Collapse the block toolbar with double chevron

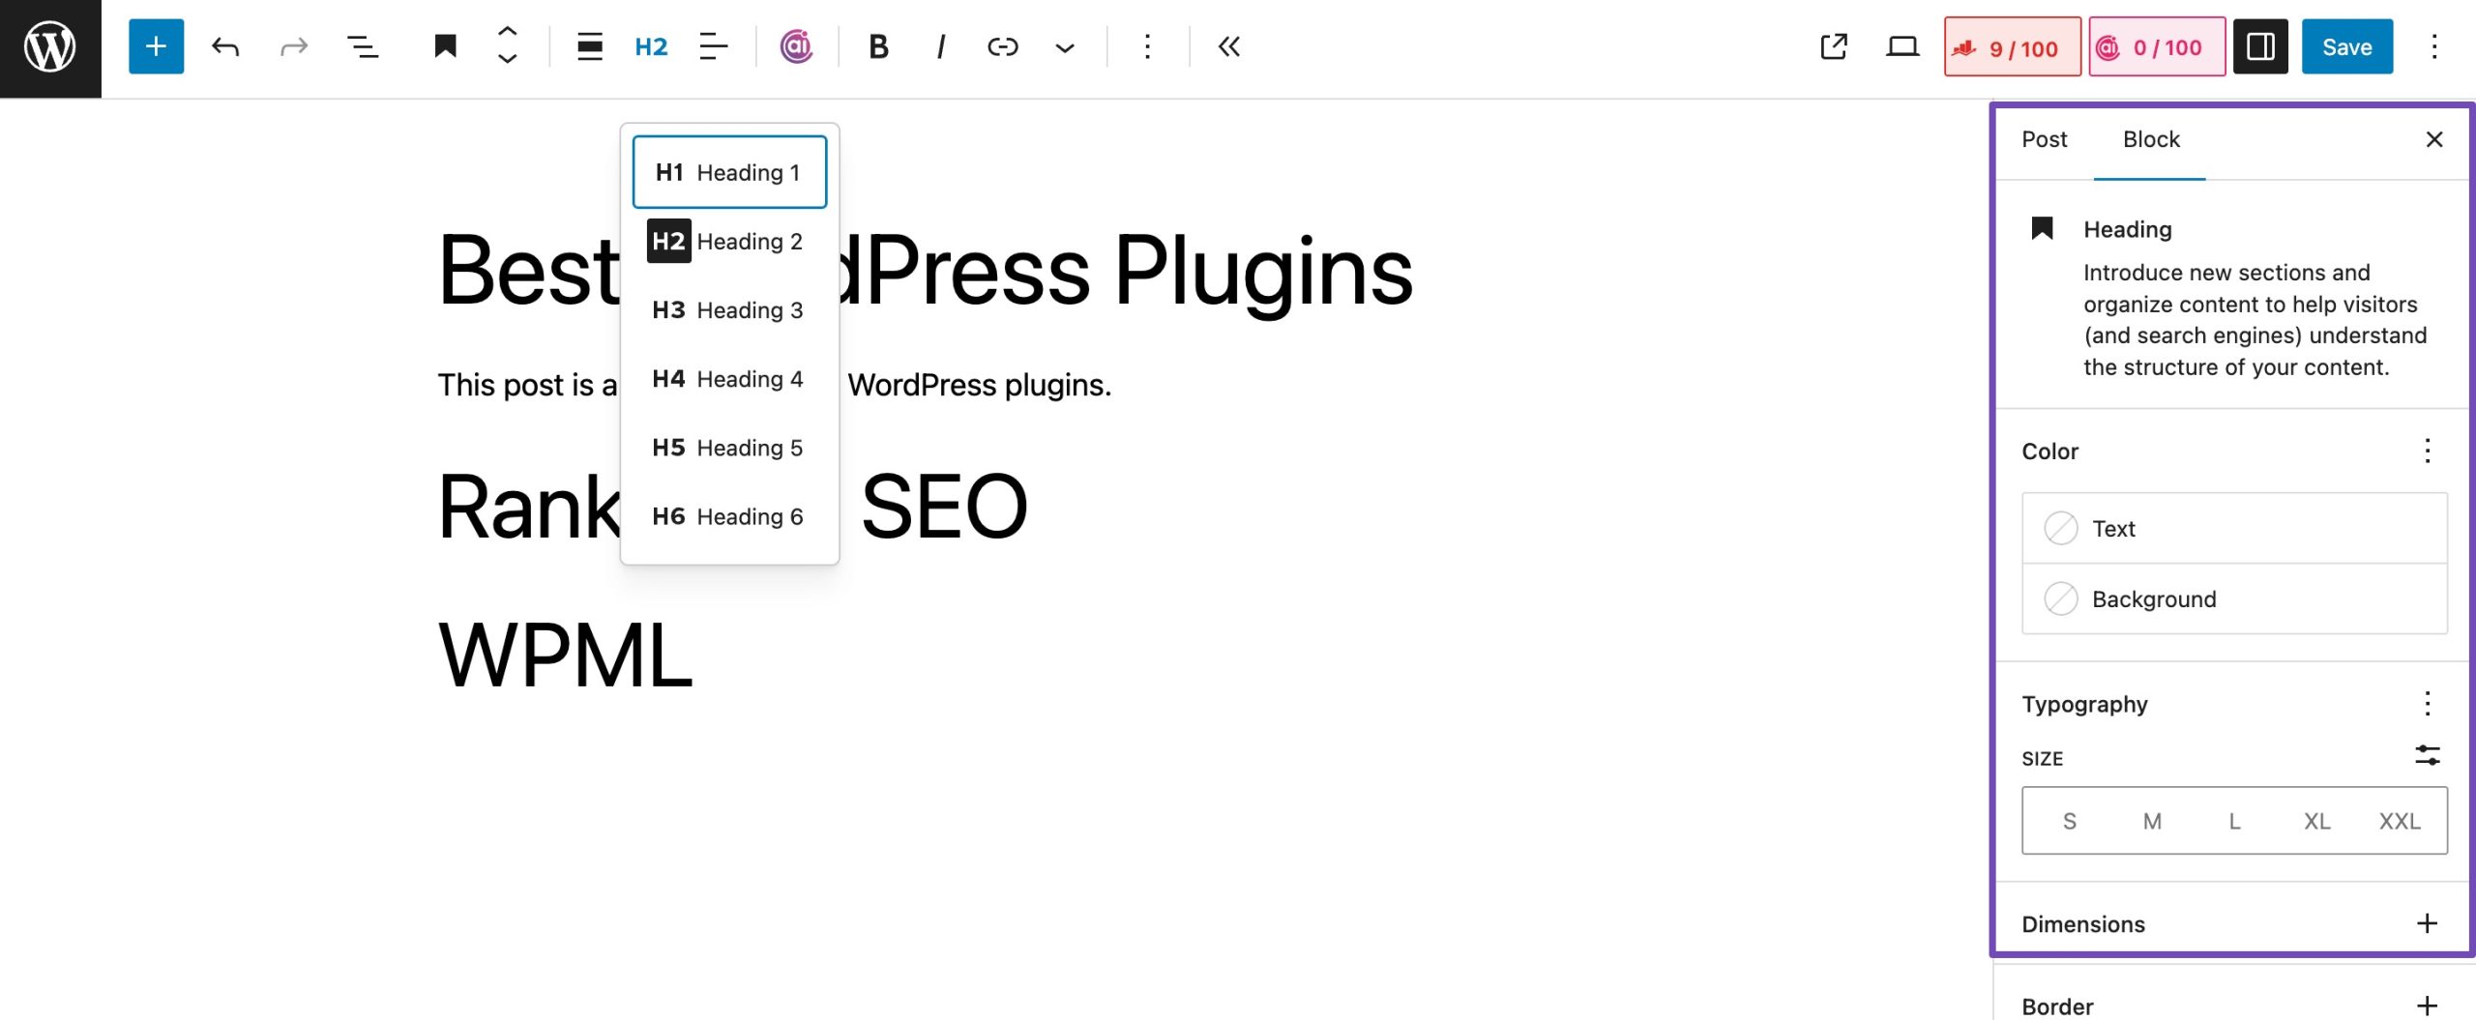1229,46
